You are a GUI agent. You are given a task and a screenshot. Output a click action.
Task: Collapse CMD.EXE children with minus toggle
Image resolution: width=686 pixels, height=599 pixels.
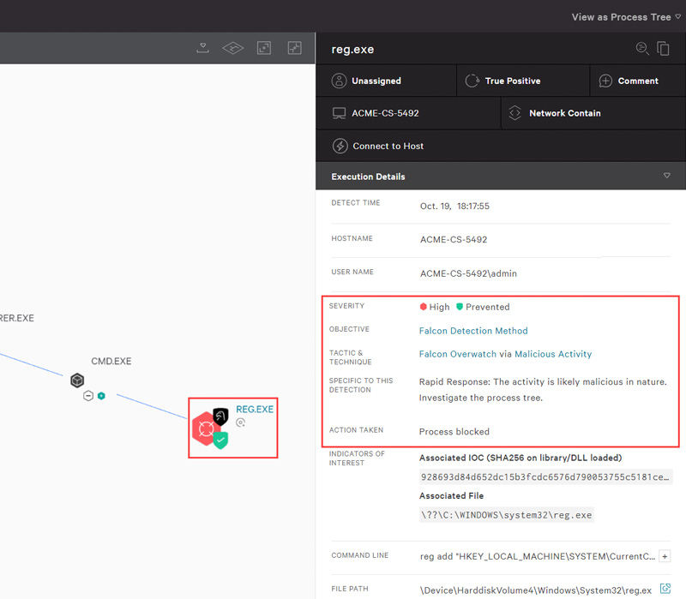(87, 396)
